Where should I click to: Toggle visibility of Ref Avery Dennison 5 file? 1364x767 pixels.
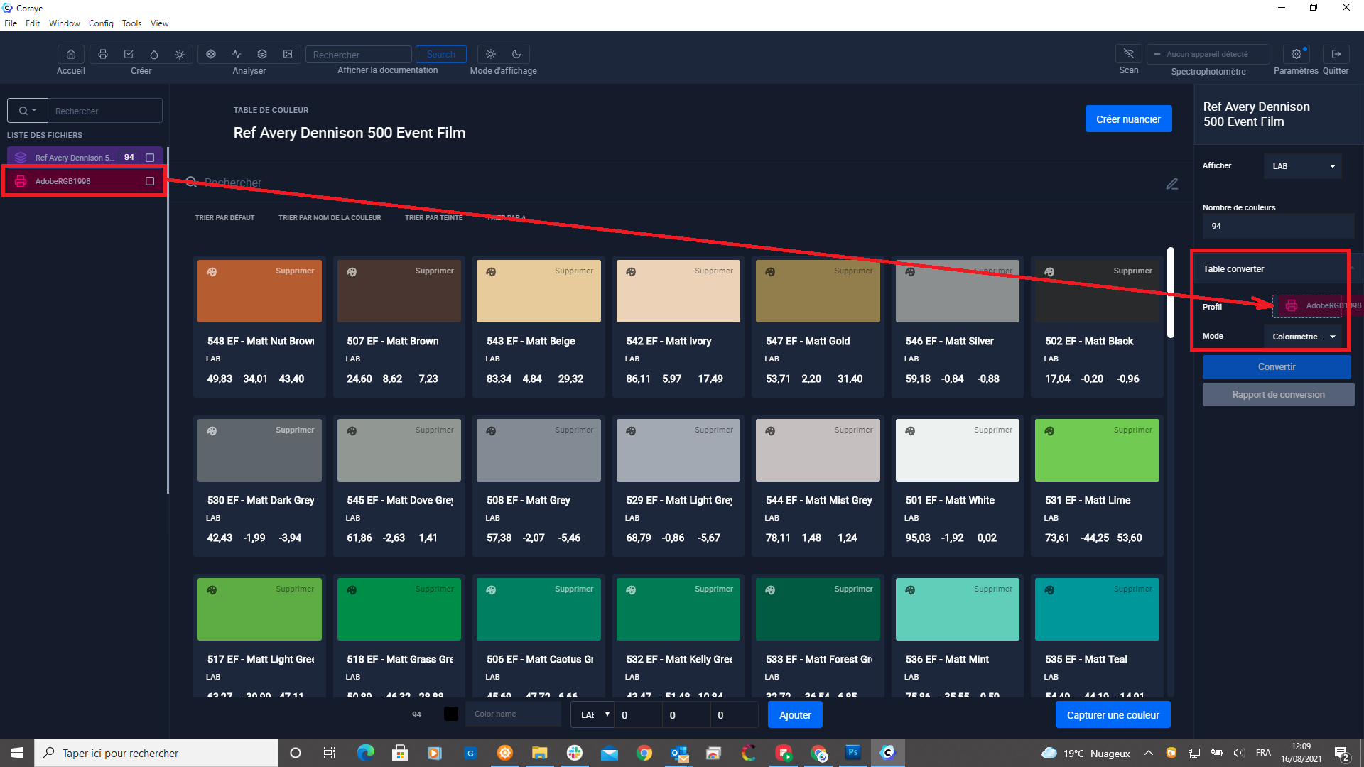pyautogui.click(x=150, y=158)
